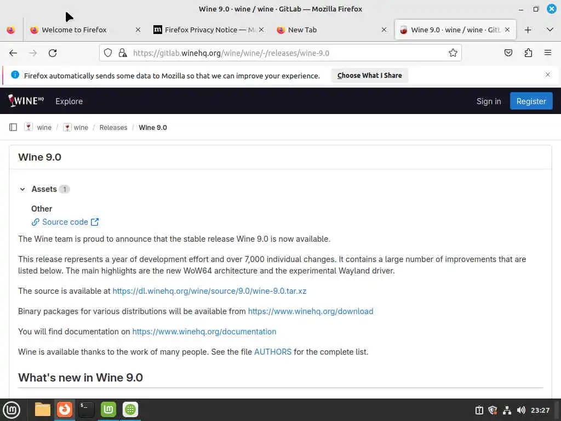Open the Save to Pocket icon
Image resolution: width=561 pixels, height=421 pixels.
pyautogui.click(x=508, y=53)
